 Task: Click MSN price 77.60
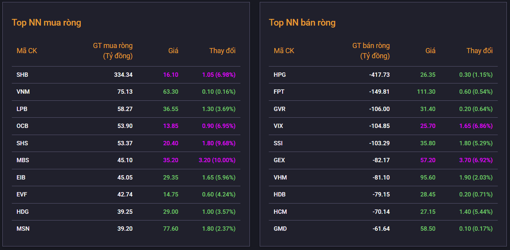171,229
